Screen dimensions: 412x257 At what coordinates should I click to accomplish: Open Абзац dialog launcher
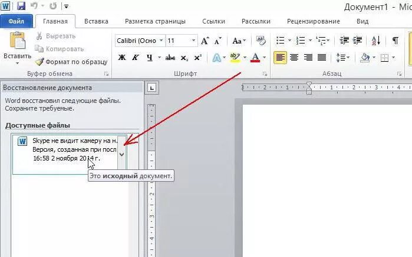pyautogui.click(x=400, y=74)
